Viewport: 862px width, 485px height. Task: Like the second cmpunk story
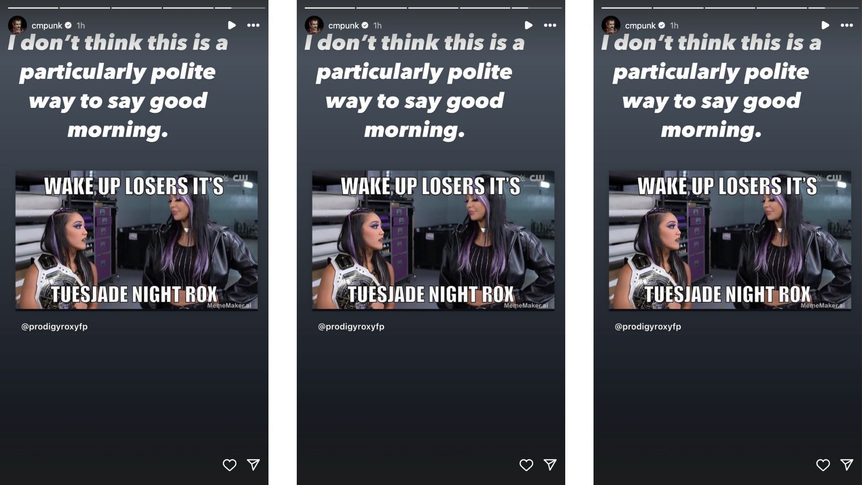coord(525,464)
